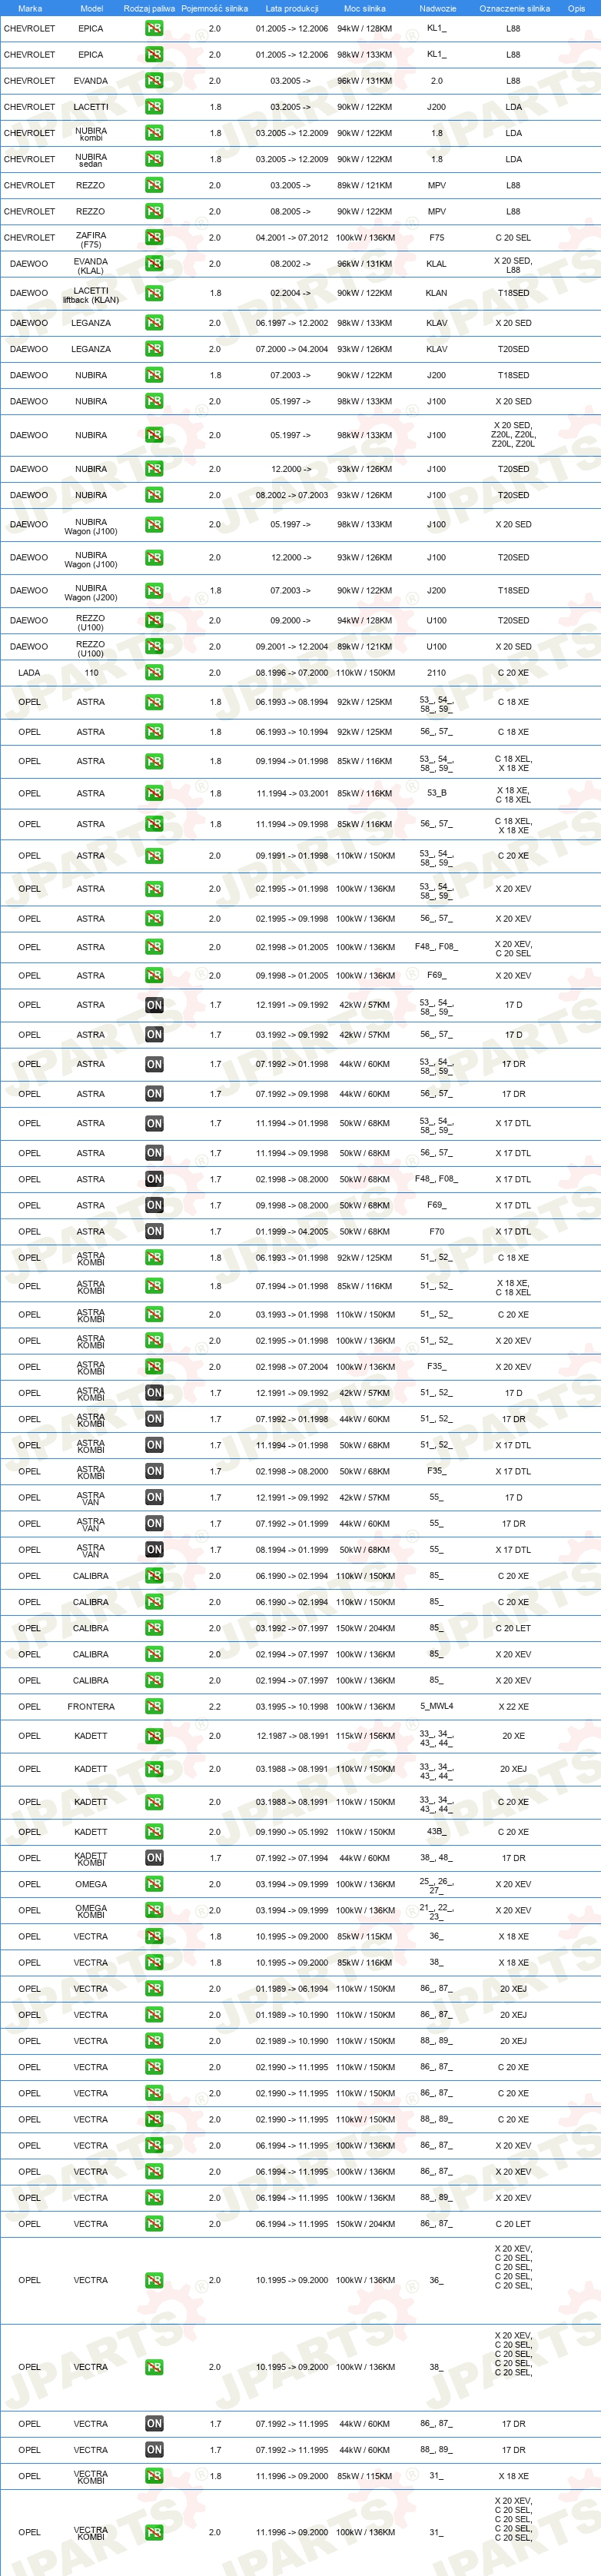Click the KLAL body code cell
Screen dimensions: 601x2576
click(x=437, y=264)
